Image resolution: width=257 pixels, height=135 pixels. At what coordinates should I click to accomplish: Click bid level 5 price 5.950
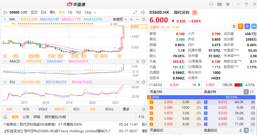point(168,124)
